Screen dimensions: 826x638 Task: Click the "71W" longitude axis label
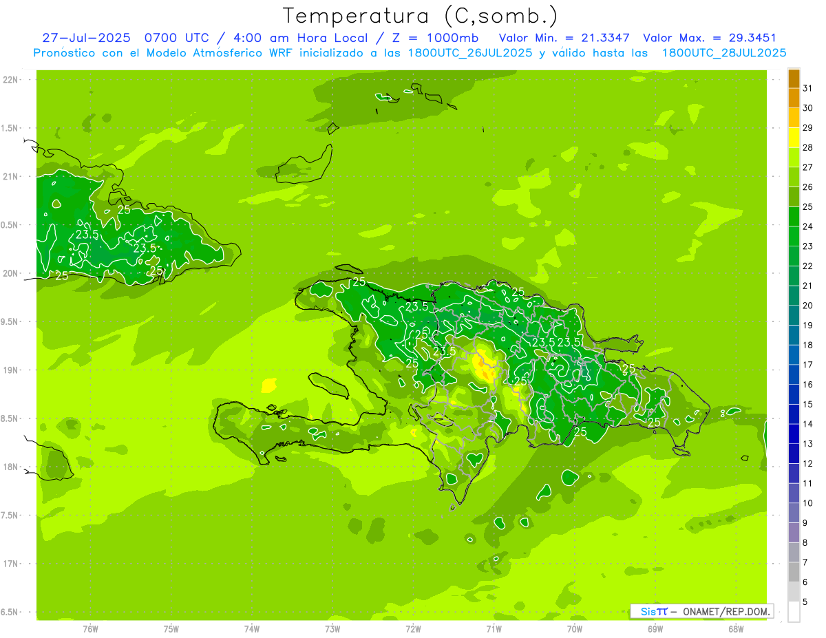point(494,628)
